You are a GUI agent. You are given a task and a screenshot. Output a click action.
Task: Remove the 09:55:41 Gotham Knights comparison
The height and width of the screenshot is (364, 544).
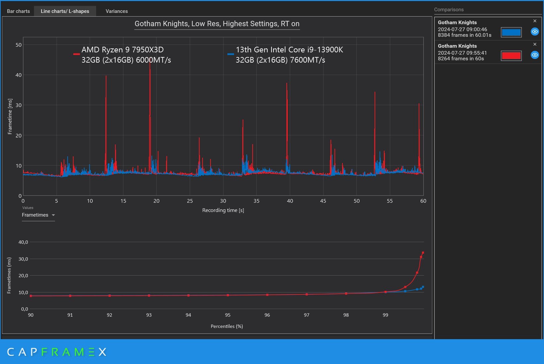tap(535, 44)
